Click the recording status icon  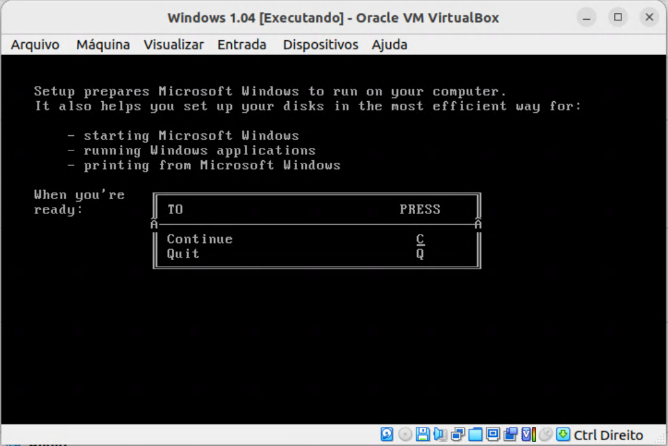coord(510,434)
